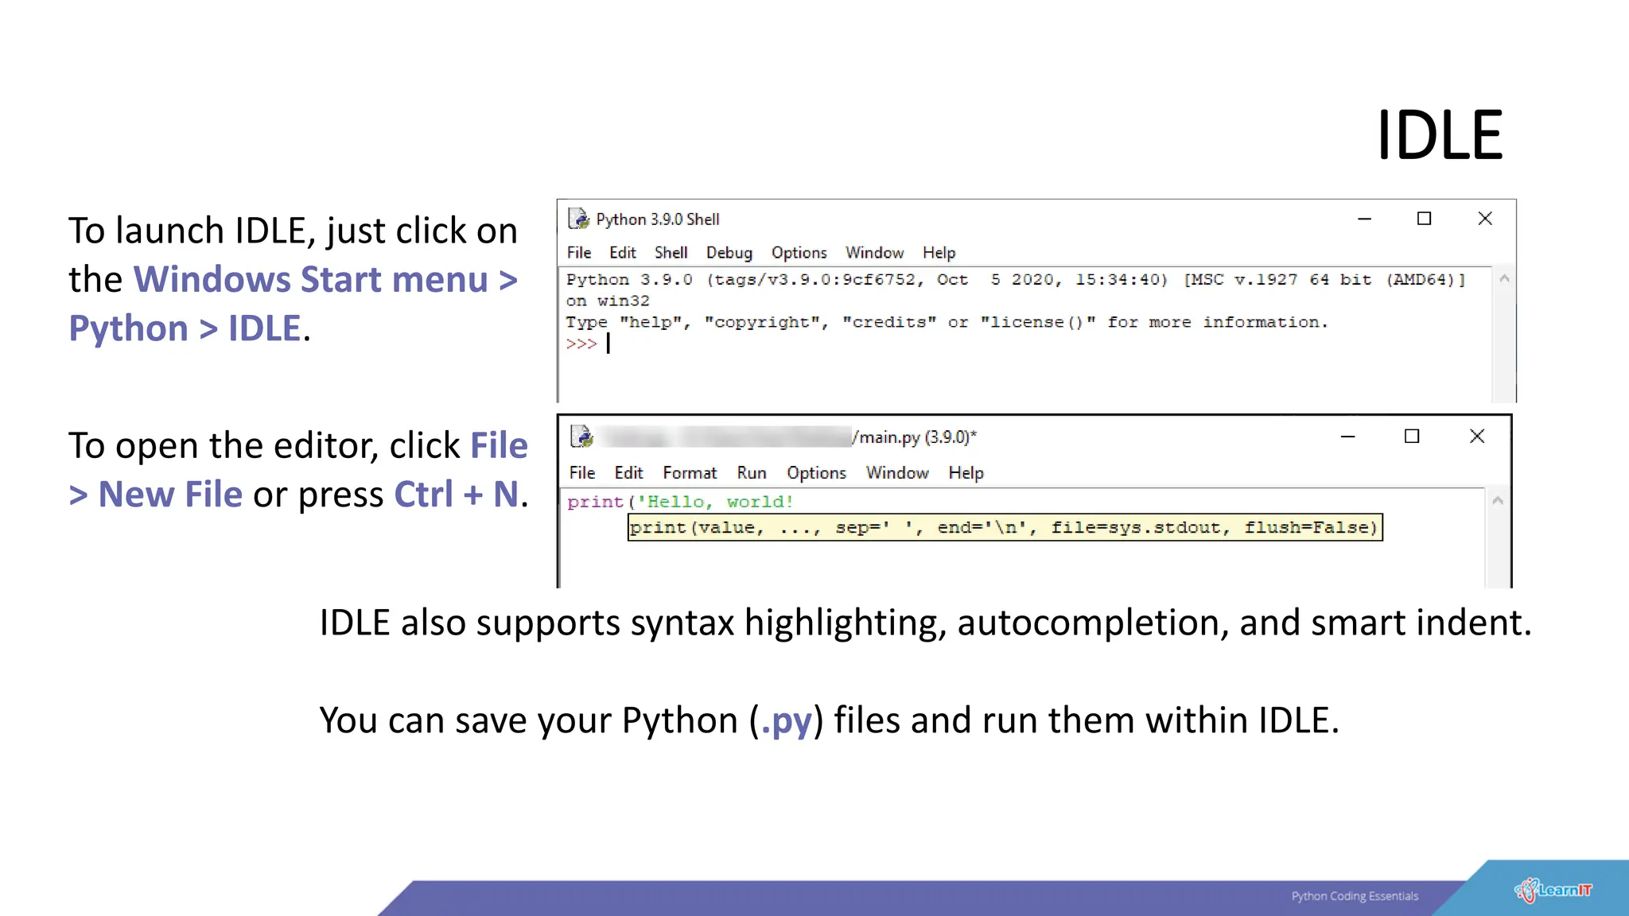Viewport: 1629px width, 916px height.
Task: Open the Run menu
Action: click(x=752, y=473)
